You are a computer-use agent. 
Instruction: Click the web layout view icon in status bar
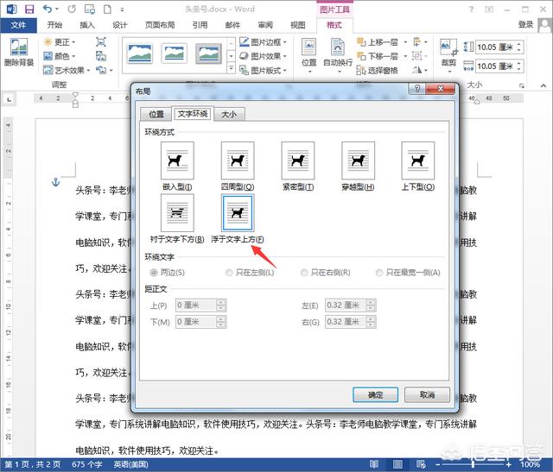click(x=421, y=464)
